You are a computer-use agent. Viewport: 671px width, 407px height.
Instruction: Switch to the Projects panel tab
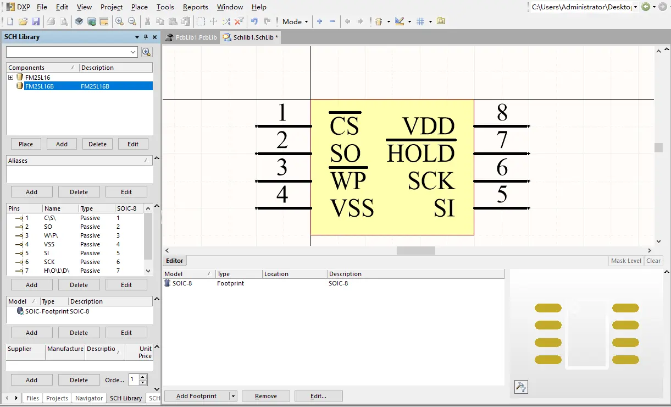coord(57,398)
